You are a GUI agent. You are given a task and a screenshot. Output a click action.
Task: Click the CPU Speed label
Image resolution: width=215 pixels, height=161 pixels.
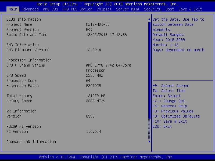click(16, 75)
